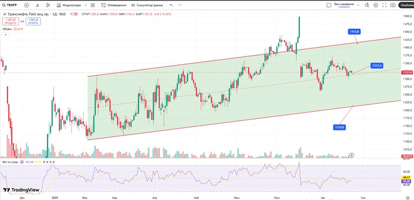
Task: Toggle the lightning auto-scale icon near volume
Action: click(351, 155)
